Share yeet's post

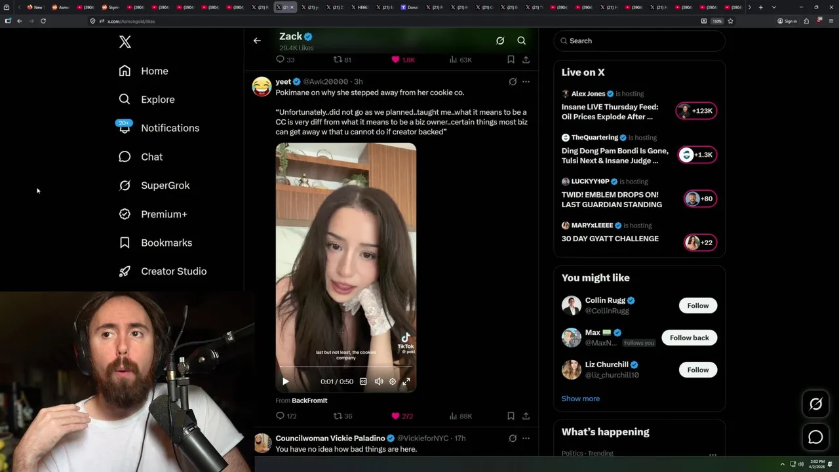526,416
